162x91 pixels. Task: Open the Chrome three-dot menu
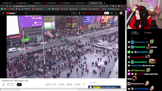pyautogui.click(x=125, y=6)
